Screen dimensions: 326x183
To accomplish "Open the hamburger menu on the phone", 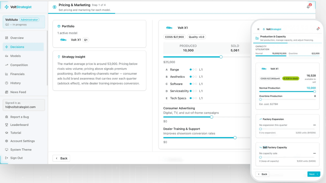I will (x=258, y=29).
